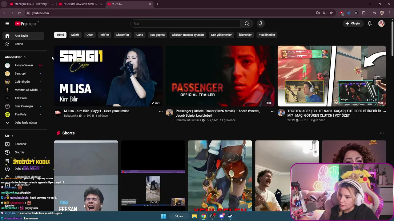
Task: Click the BabaLayka channel avatar
Action: coord(58,113)
